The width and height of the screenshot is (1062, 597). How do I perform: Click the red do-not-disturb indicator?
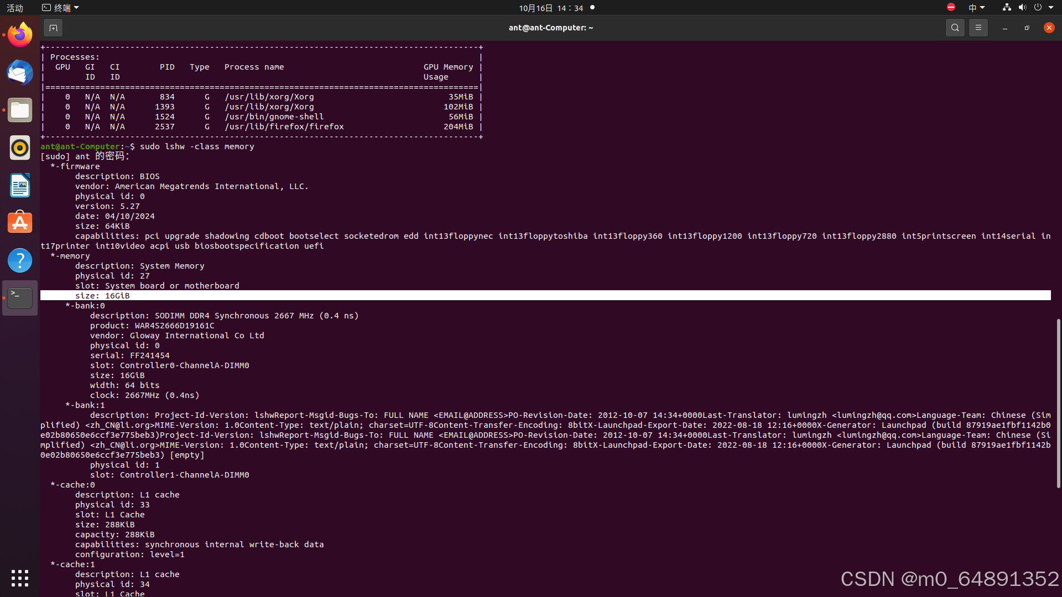(951, 7)
